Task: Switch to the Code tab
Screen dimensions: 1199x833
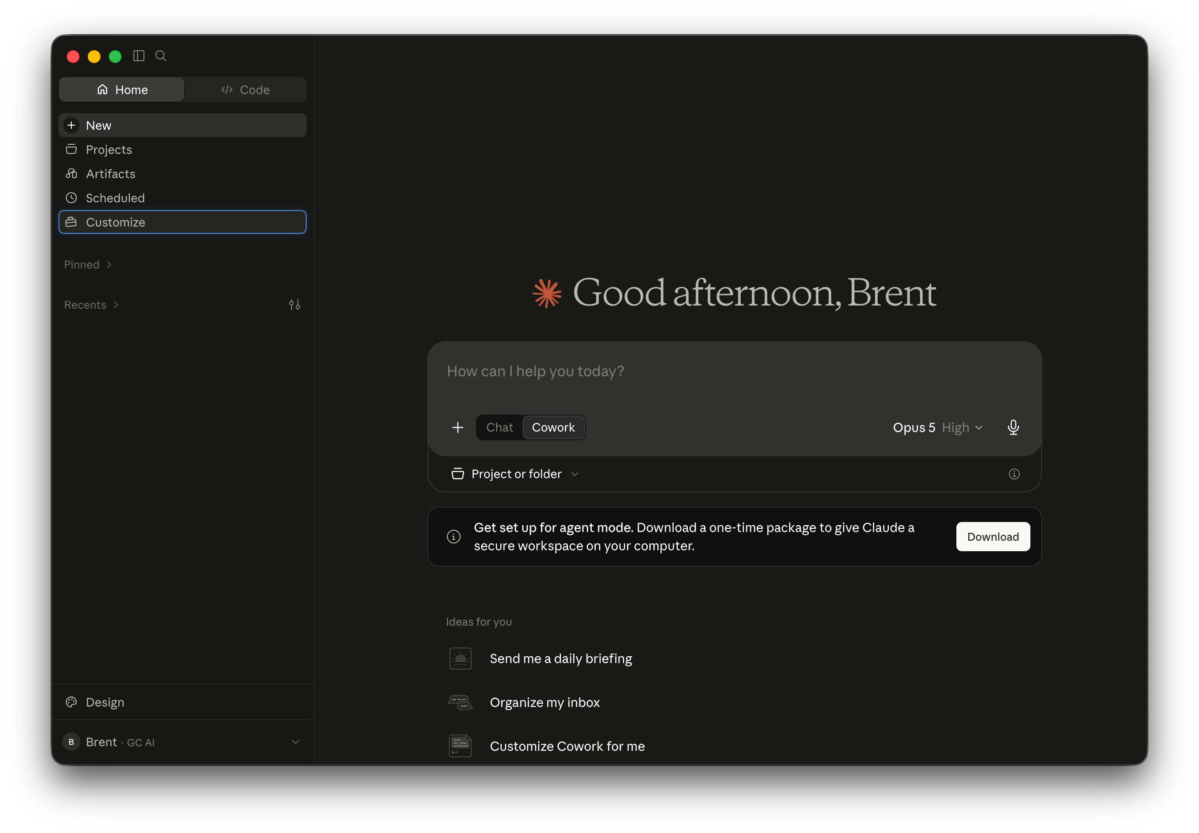Action: (245, 90)
